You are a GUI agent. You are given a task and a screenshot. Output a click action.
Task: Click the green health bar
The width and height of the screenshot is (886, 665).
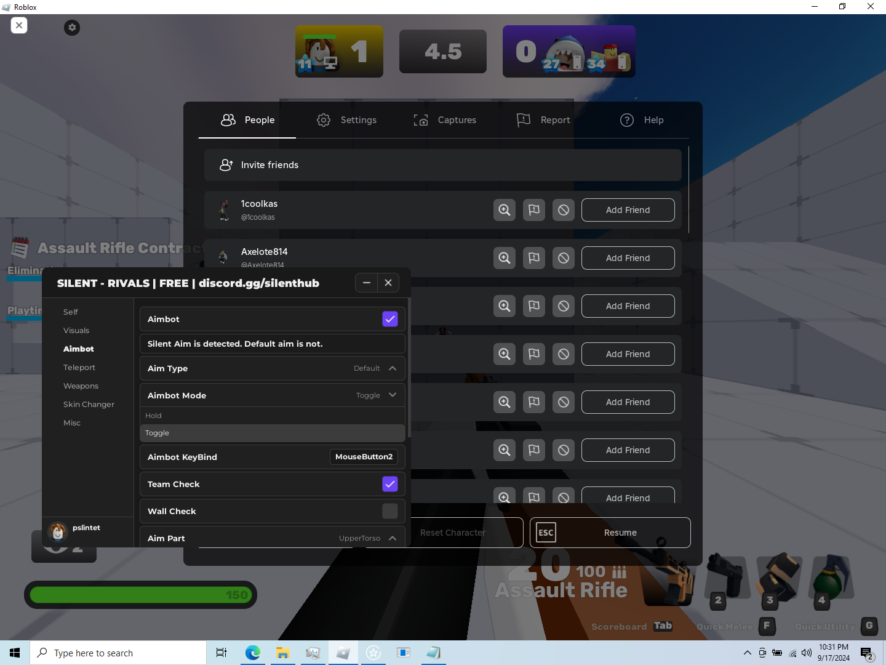(x=140, y=595)
